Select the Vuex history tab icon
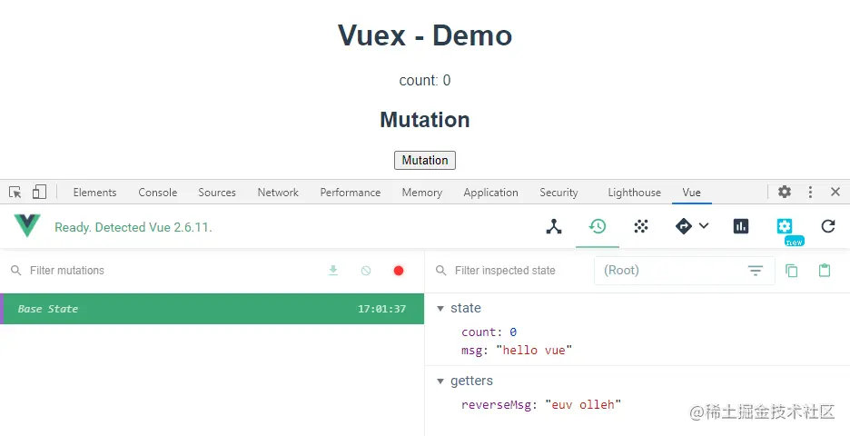The image size is (850, 436). coord(598,226)
